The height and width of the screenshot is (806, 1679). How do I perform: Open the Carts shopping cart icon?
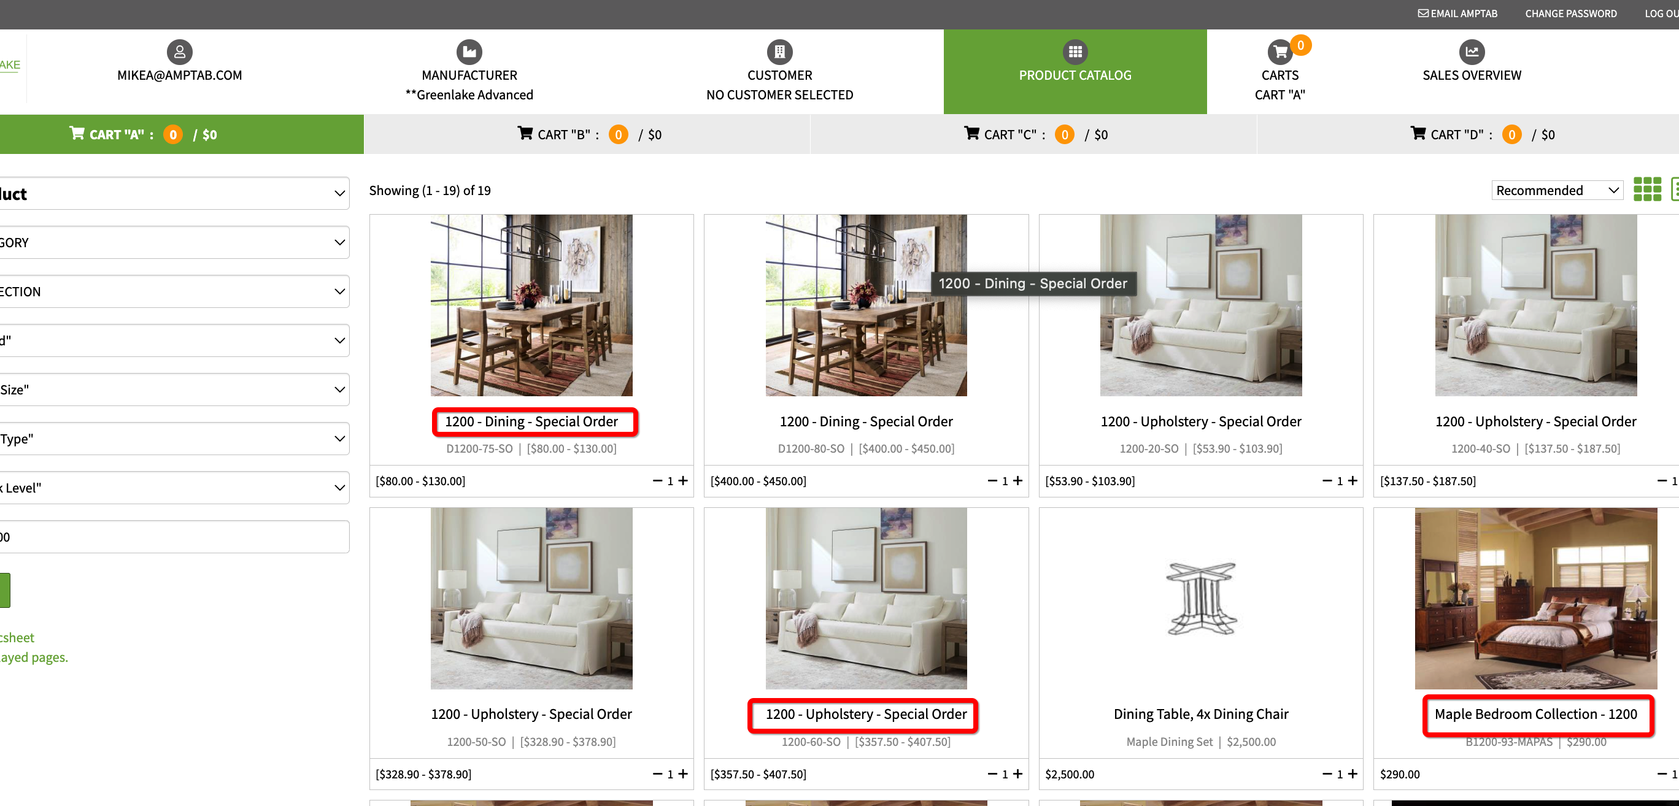point(1280,52)
